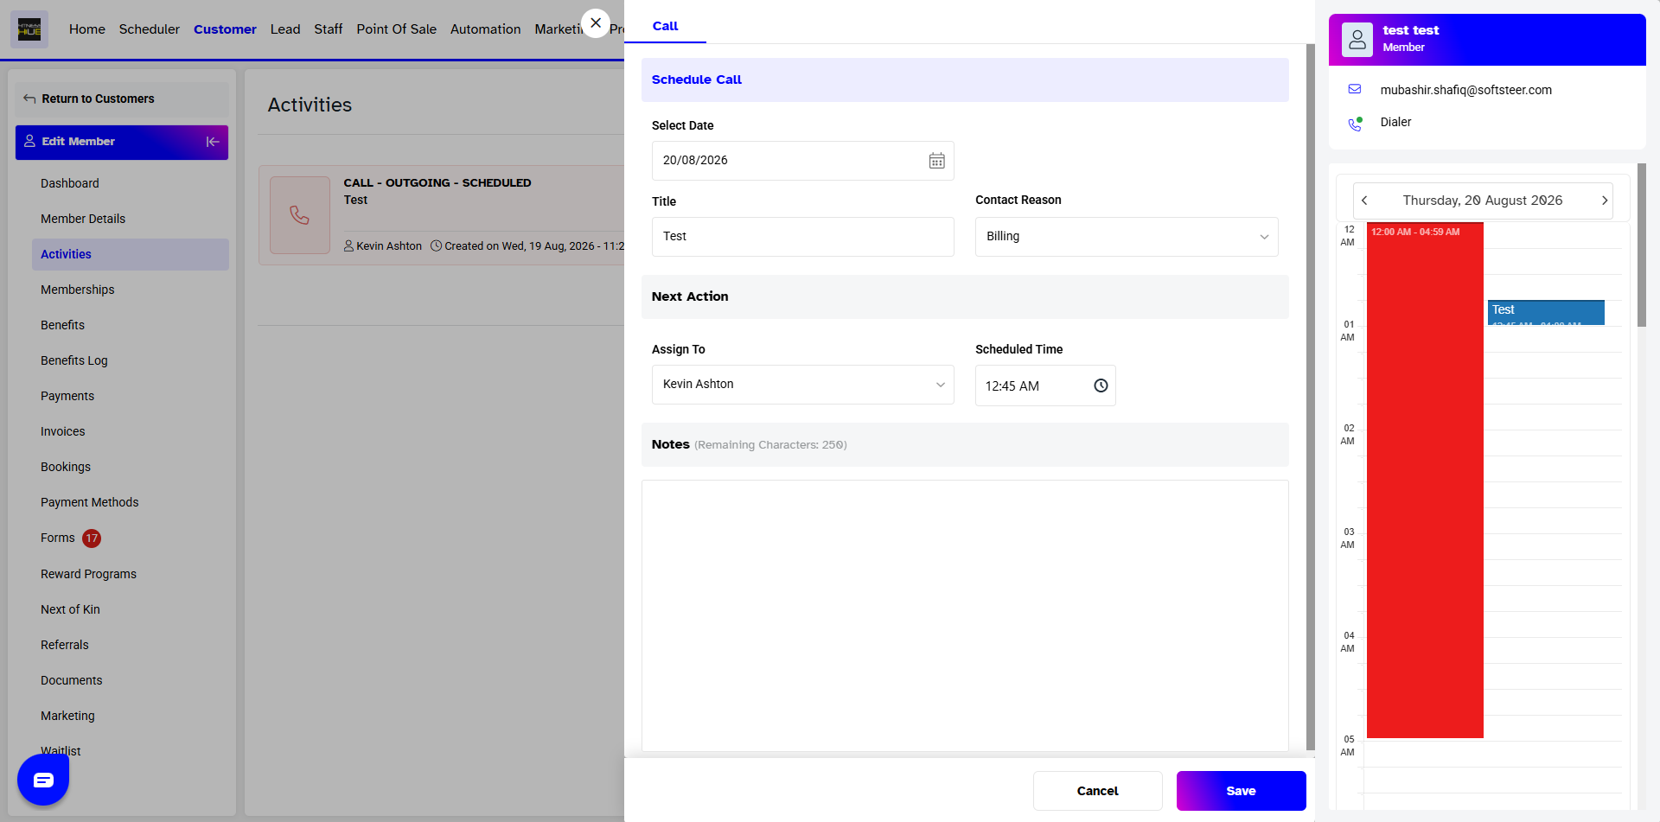Open the Scheduler menu
This screenshot has width=1660, height=822.
coord(150,29)
